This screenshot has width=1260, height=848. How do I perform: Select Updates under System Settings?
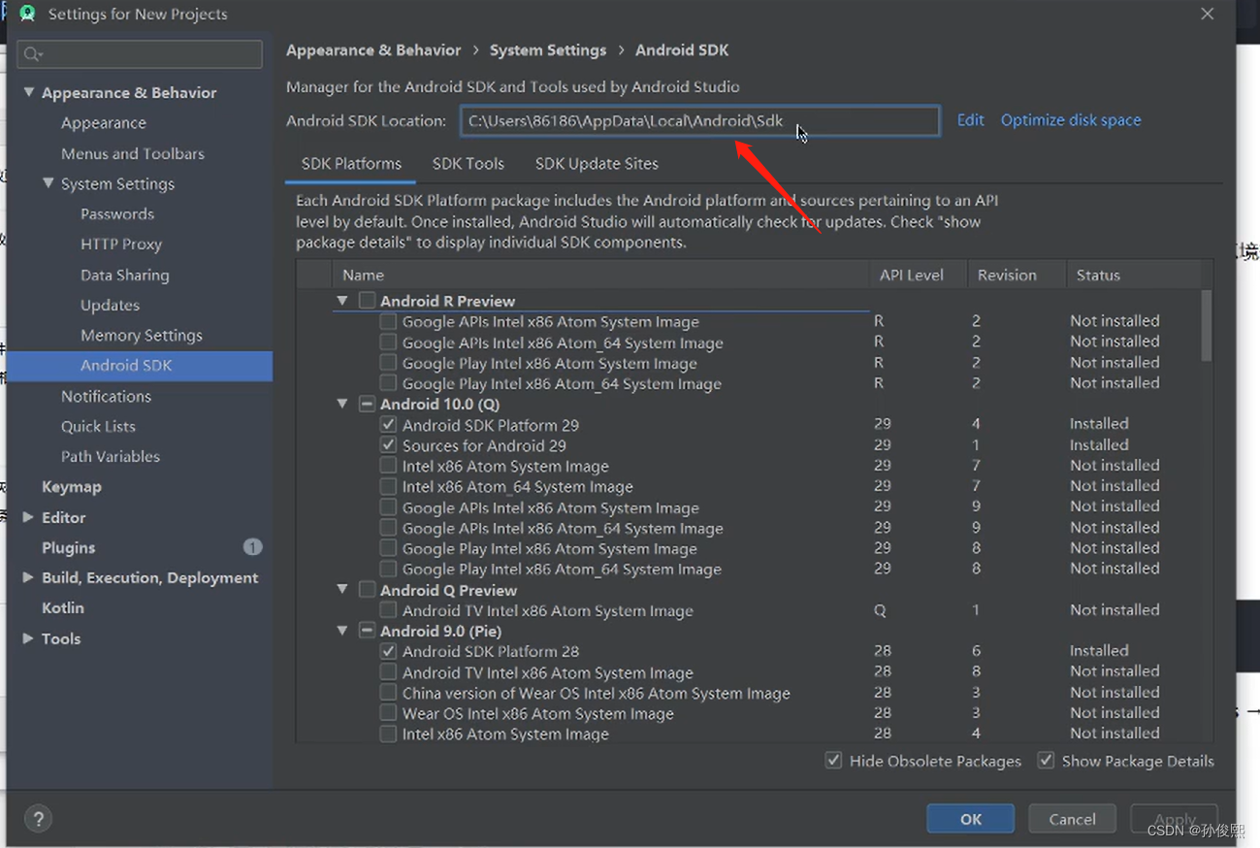(x=111, y=306)
